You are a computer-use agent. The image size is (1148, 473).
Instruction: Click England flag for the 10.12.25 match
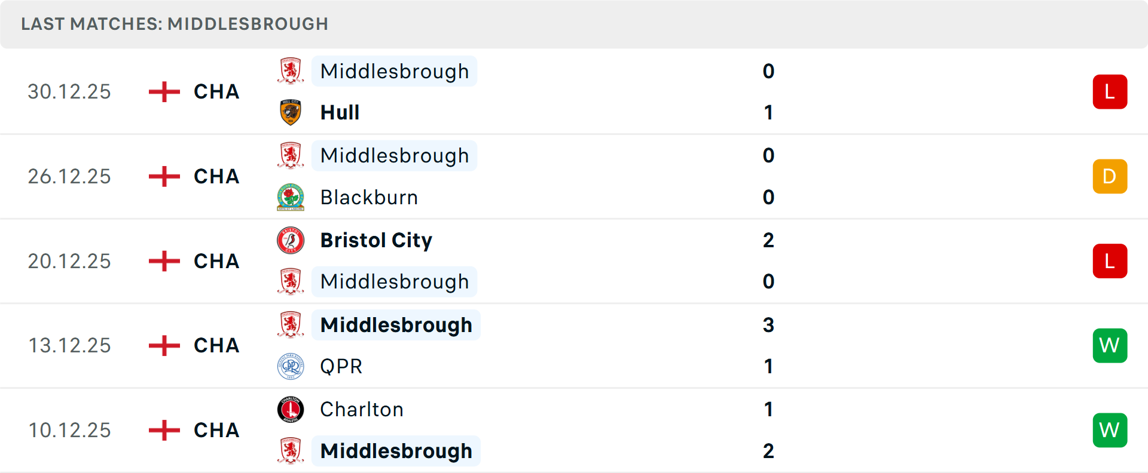164,430
